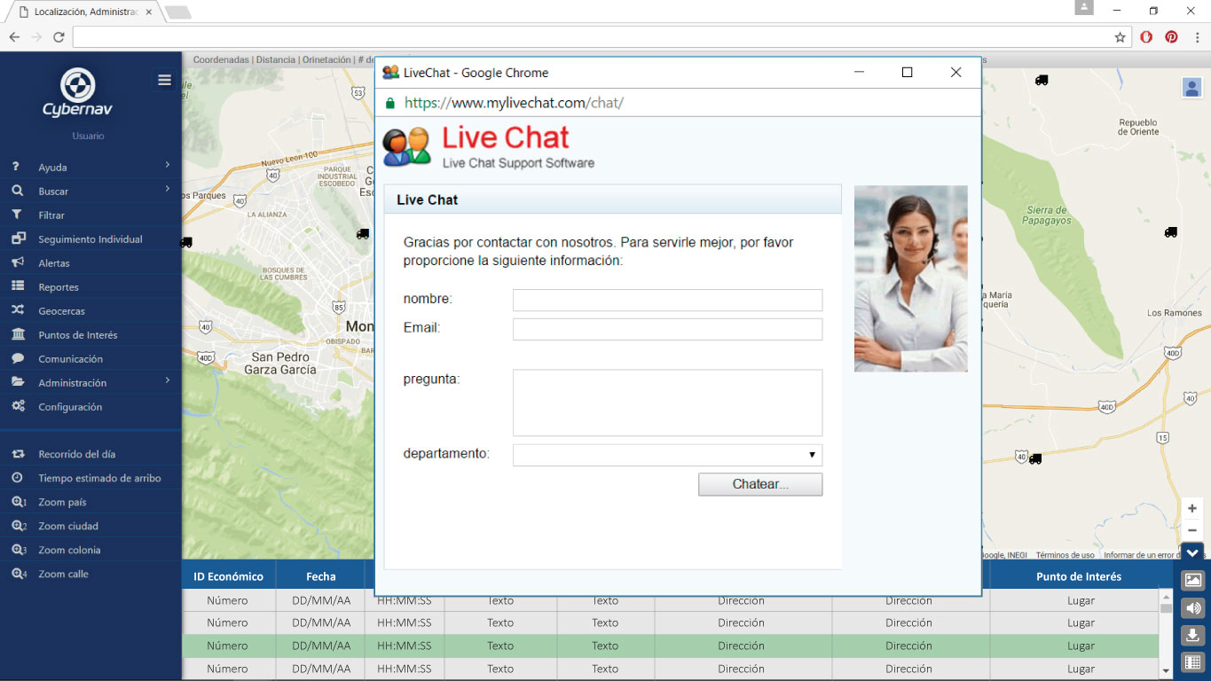Image resolution: width=1211 pixels, height=681 pixels.
Task: Click the Zoom ciudad magnifier icon
Action: pyautogui.click(x=19, y=526)
